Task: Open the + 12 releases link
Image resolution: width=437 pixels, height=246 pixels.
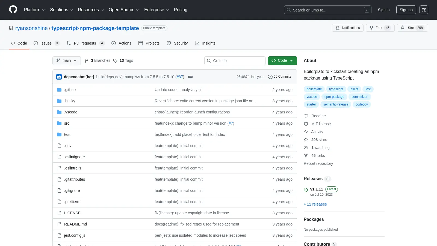Action: click(315, 204)
